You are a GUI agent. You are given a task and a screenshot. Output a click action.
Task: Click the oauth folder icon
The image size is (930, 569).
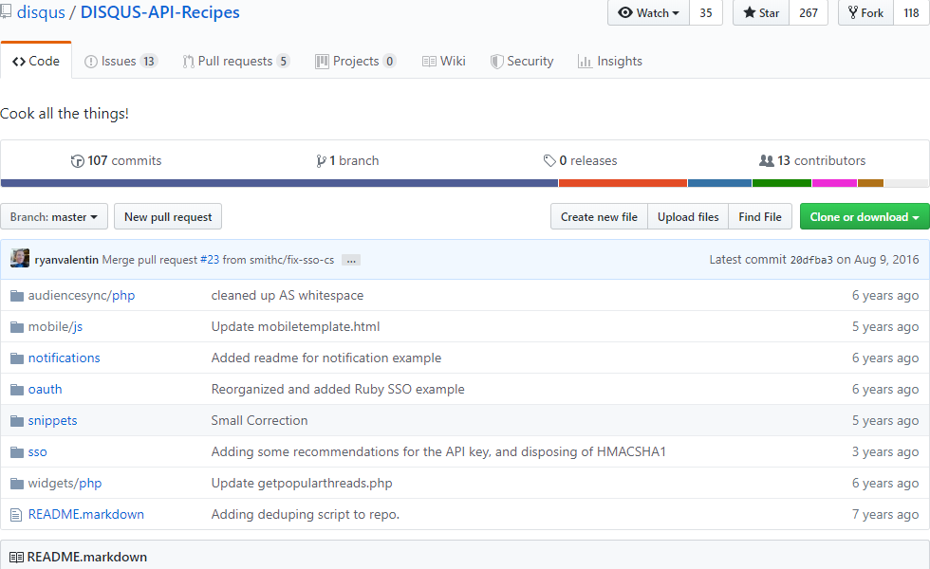[17, 390]
